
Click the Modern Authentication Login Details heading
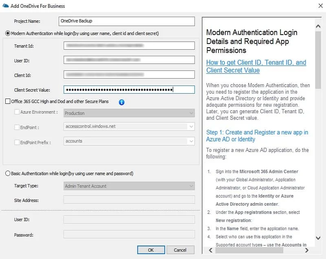pyautogui.click(x=252, y=41)
